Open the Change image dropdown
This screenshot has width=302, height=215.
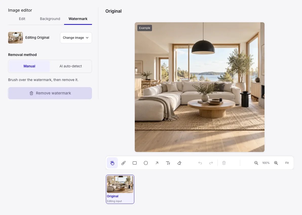click(76, 38)
